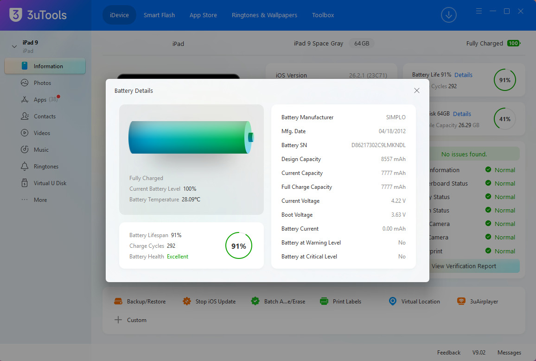This screenshot has height=361, width=536.
Task: Click the fully charged 100 battery indicator
Action: [513, 43]
